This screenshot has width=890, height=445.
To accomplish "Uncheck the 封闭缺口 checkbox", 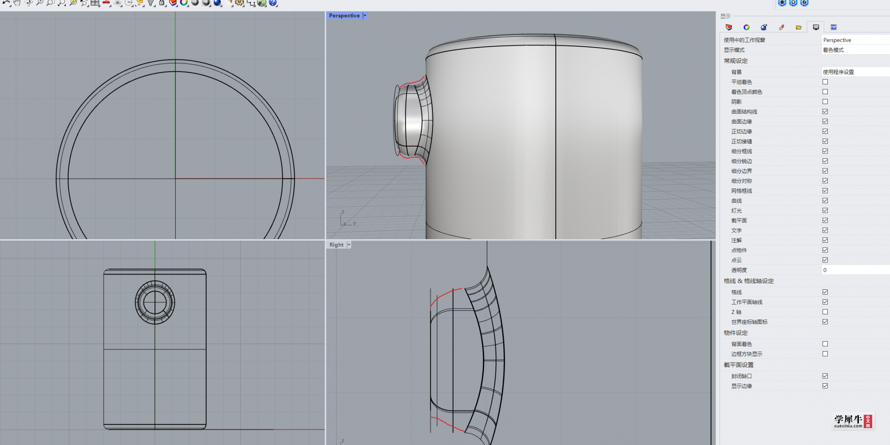I will tap(825, 376).
